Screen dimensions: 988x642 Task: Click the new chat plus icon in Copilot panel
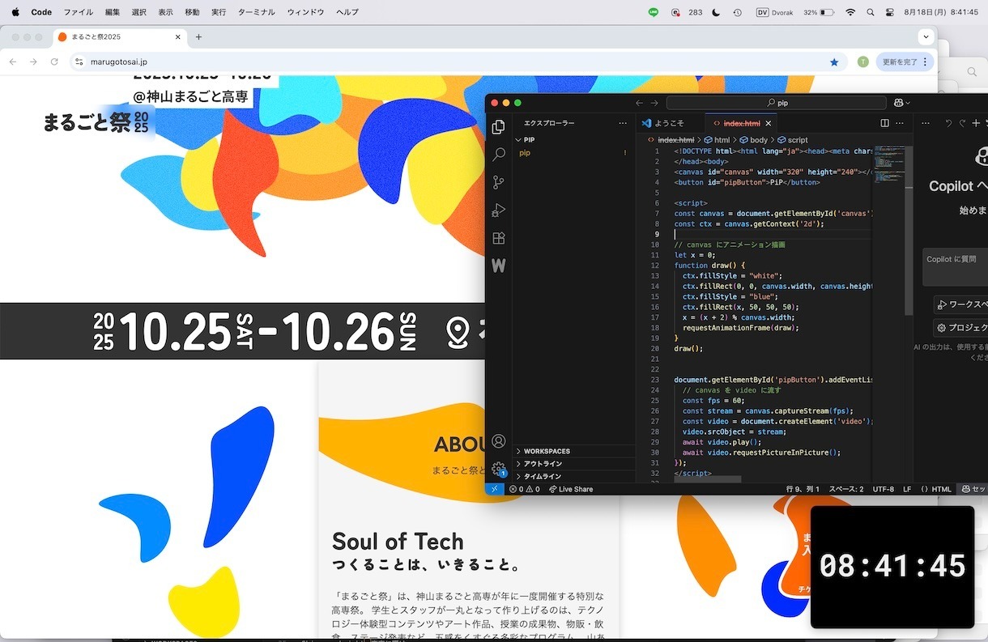click(x=977, y=123)
